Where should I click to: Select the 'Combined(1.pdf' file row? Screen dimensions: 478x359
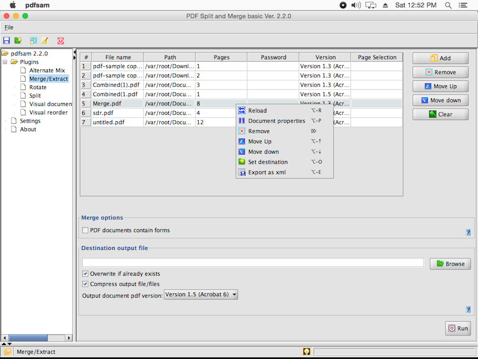click(x=241, y=94)
